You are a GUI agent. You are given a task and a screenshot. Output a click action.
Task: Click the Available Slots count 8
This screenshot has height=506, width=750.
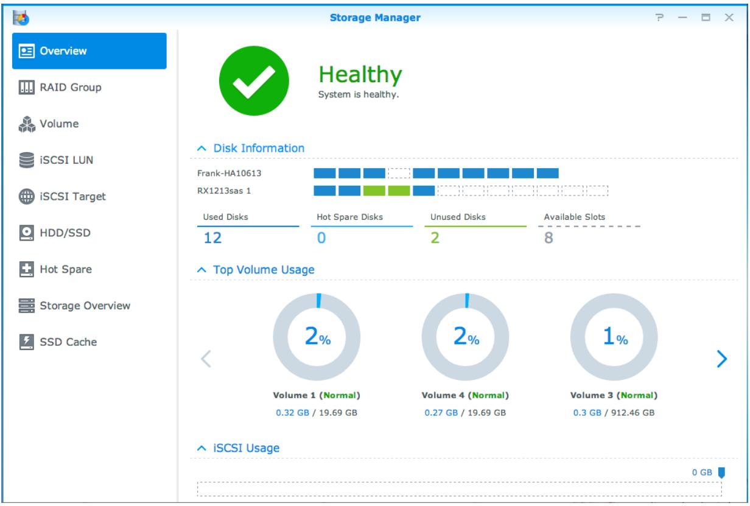coord(548,239)
